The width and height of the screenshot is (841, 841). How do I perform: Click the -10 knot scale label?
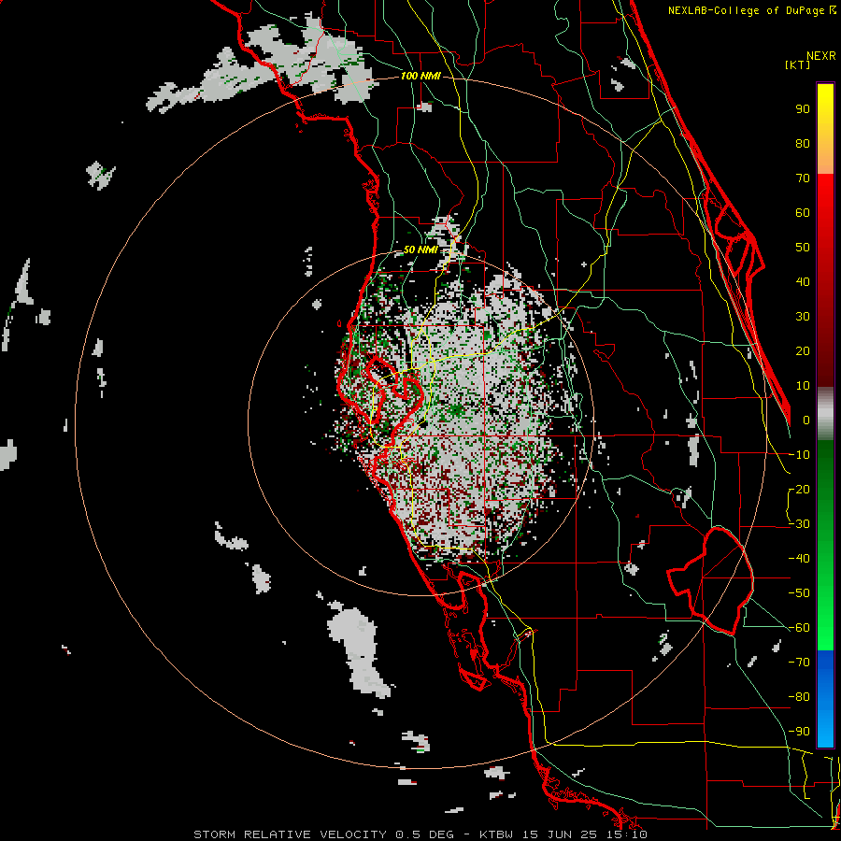click(799, 455)
